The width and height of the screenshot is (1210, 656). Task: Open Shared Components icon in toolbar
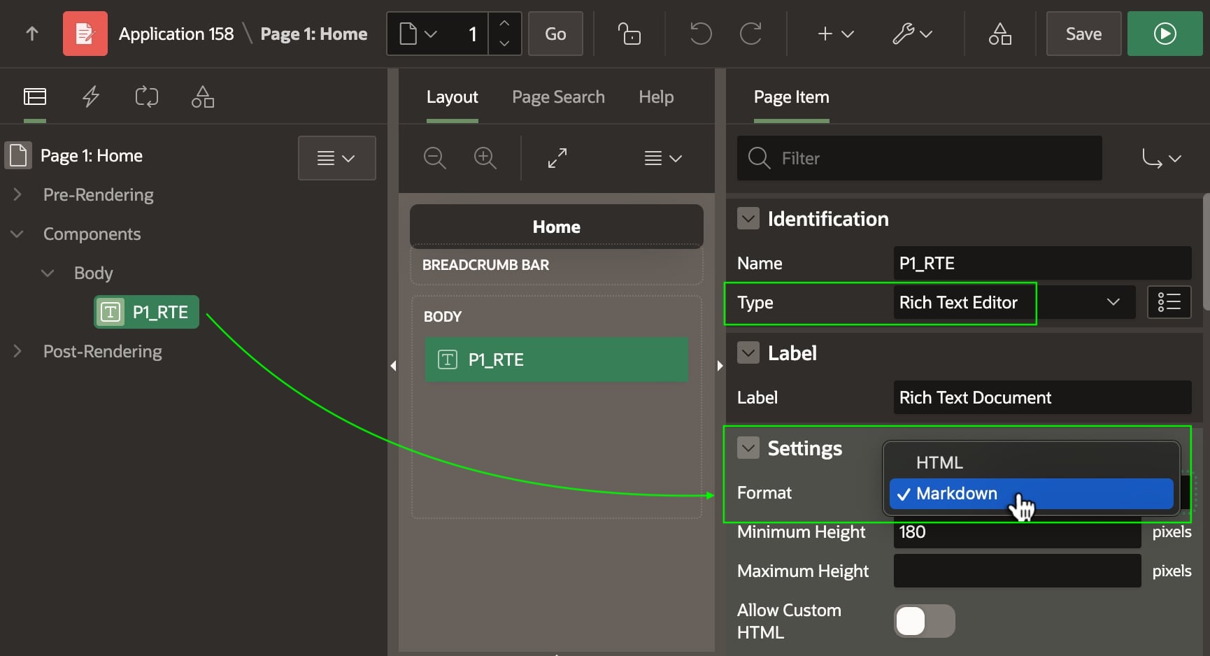[x=999, y=34]
